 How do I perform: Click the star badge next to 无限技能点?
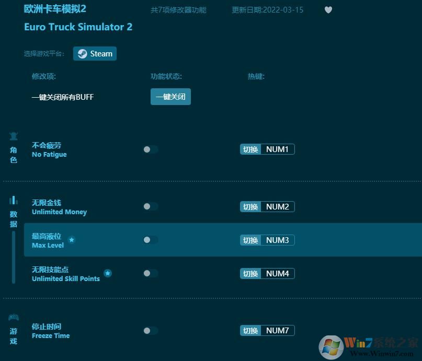click(108, 273)
